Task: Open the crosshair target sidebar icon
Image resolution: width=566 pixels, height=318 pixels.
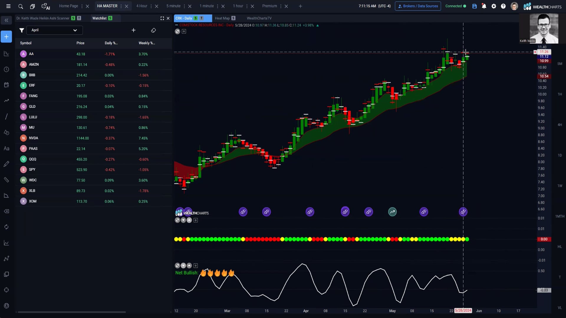Action: point(6,290)
